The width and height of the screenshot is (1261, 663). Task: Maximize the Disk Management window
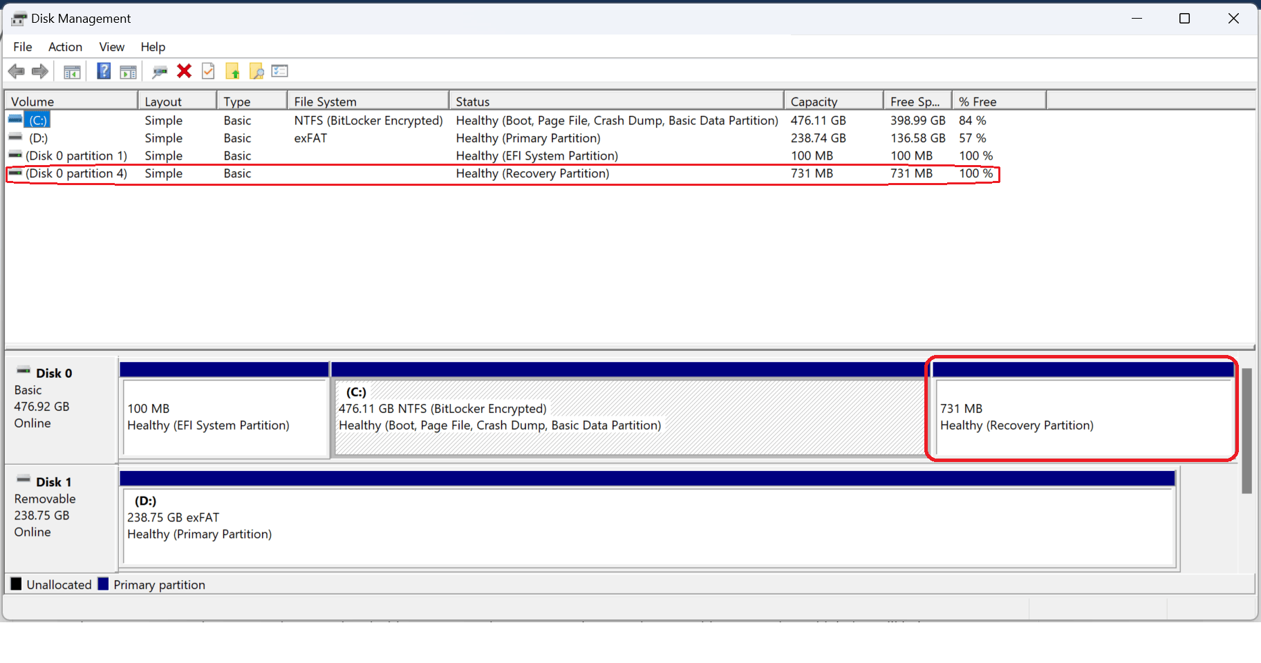pyautogui.click(x=1184, y=19)
